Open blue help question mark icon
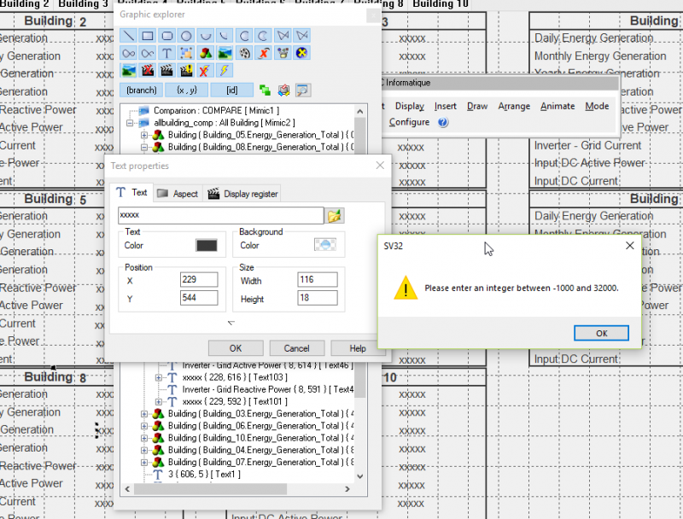Screen dimensions: 683x519 click(x=443, y=122)
